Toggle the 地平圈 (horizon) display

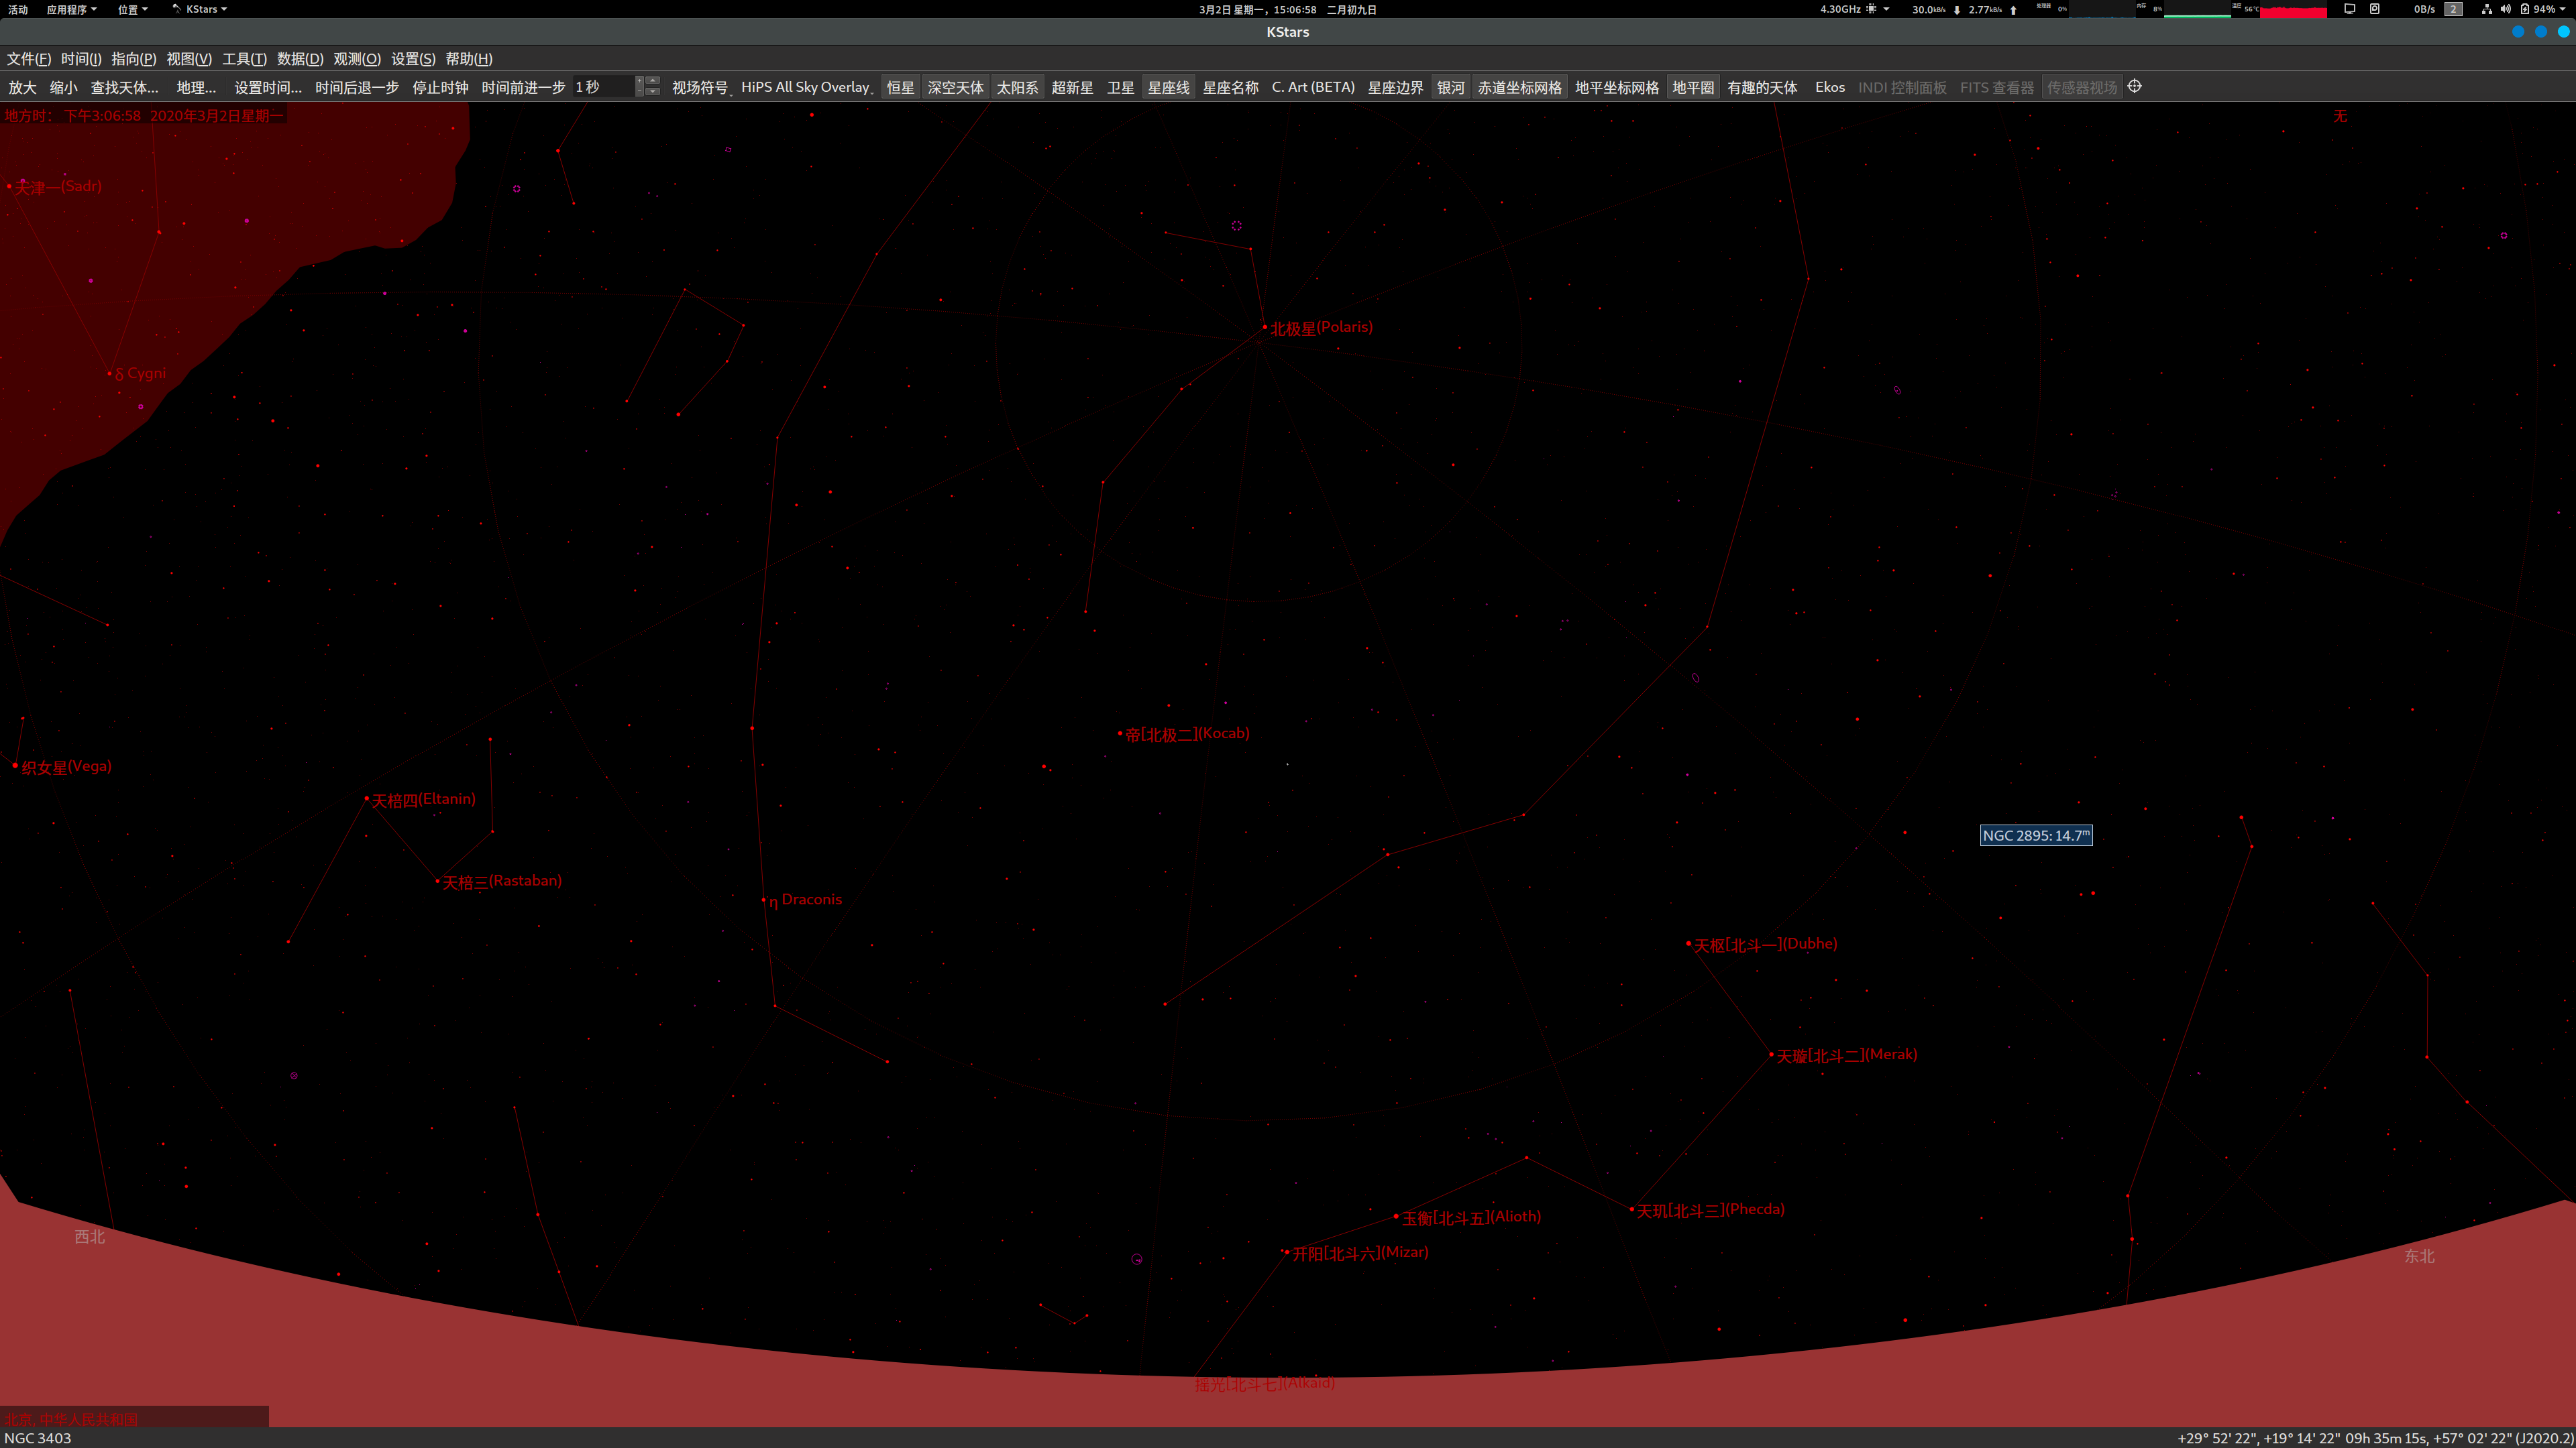pyautogui.click(x=1692, y=87)
